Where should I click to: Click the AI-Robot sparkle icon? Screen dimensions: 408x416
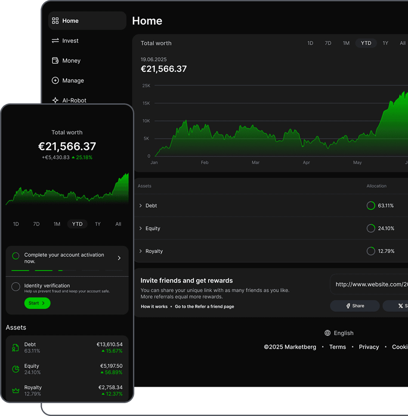[x=55, y=100]
